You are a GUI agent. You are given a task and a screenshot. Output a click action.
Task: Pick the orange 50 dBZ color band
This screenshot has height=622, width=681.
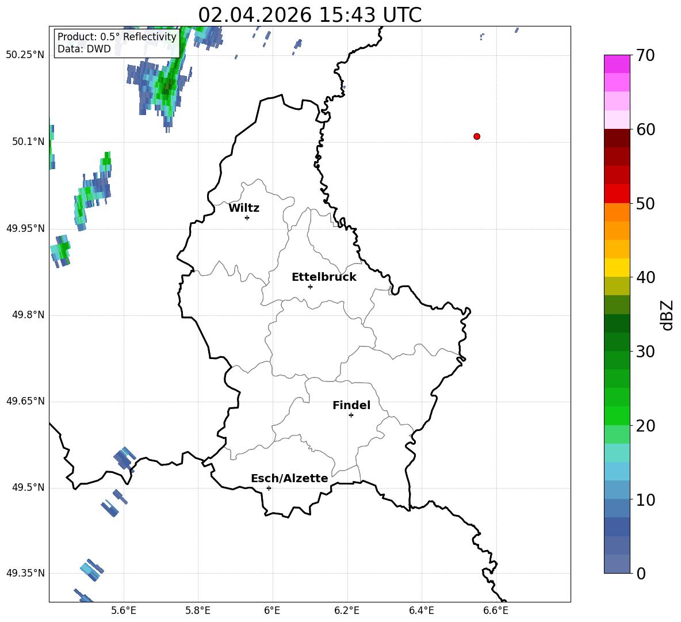[x=617, y=212]
